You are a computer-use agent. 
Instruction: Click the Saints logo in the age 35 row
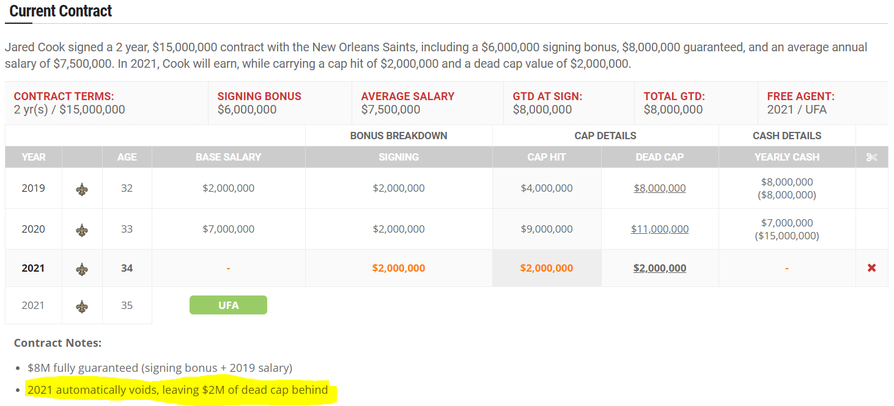click(82, 306)
